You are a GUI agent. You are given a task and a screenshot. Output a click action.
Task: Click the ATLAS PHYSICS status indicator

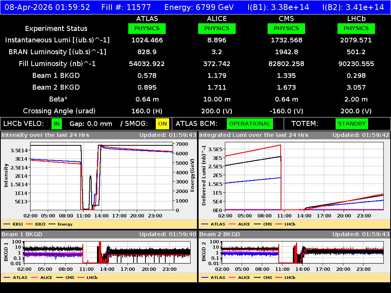coord(147,28)
